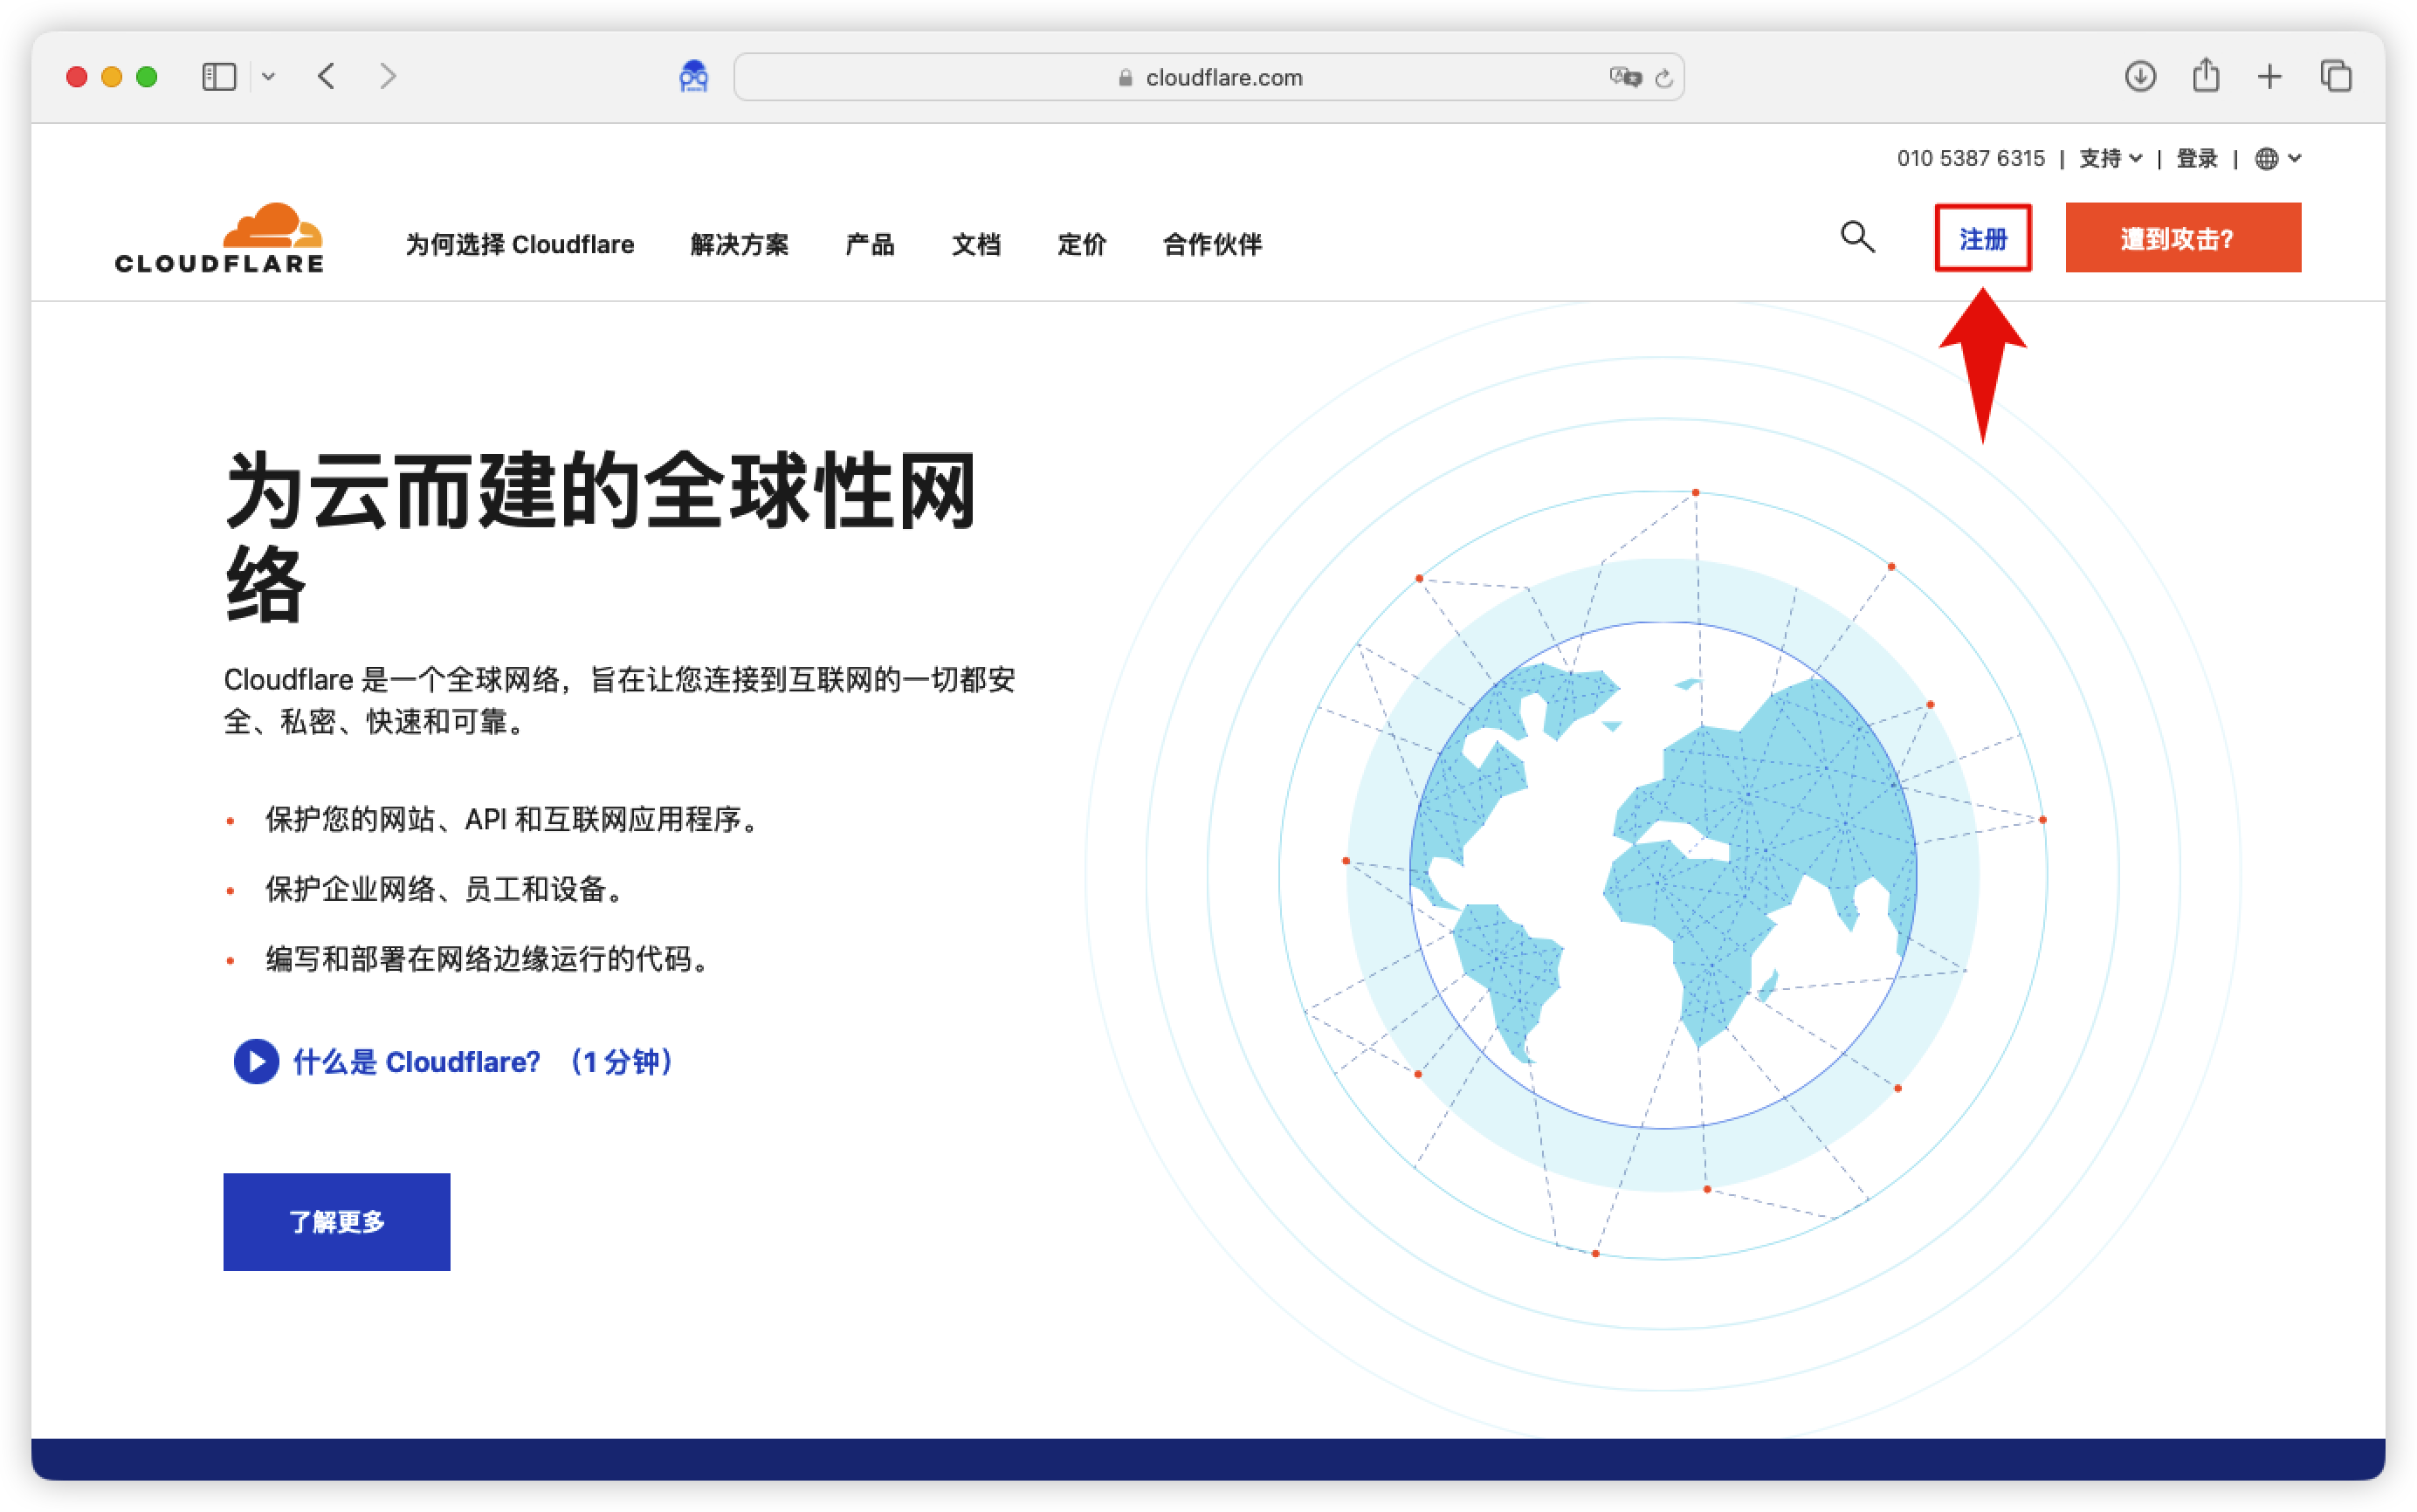Reload the page using the refresh icon

[1663, 77]
